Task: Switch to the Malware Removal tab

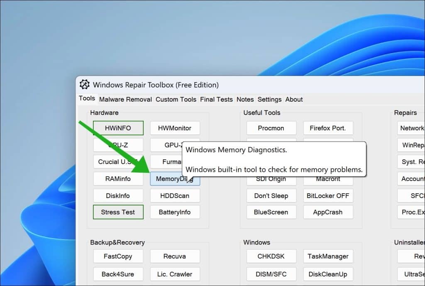Action: point(125,99)
